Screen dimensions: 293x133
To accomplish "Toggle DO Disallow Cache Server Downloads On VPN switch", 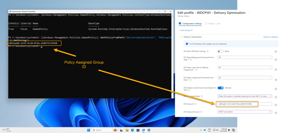I will 221,88.
